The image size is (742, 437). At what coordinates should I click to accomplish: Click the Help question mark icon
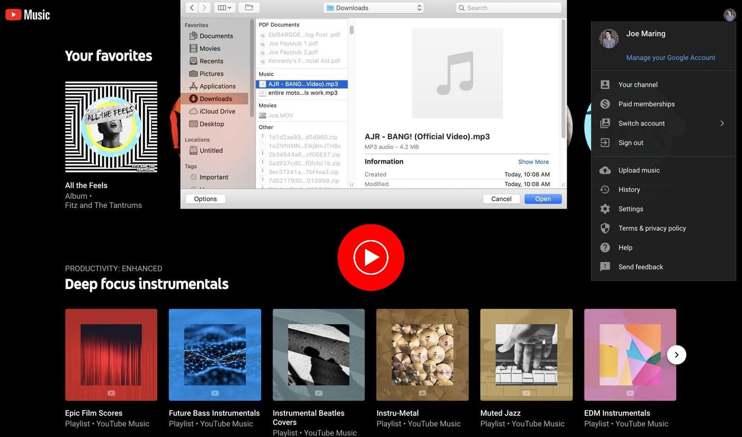[605, 247]
